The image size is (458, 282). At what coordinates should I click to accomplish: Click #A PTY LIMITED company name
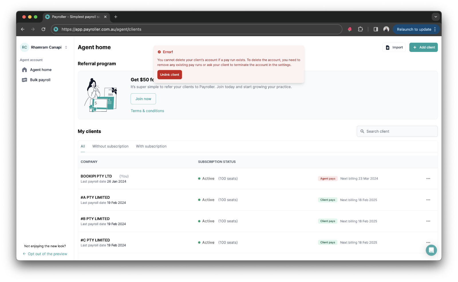(95, 198)
